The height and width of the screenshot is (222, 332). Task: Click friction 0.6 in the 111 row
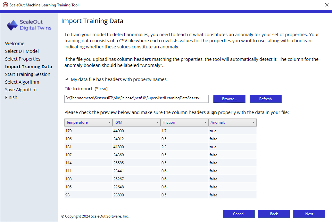coord(185,171)
